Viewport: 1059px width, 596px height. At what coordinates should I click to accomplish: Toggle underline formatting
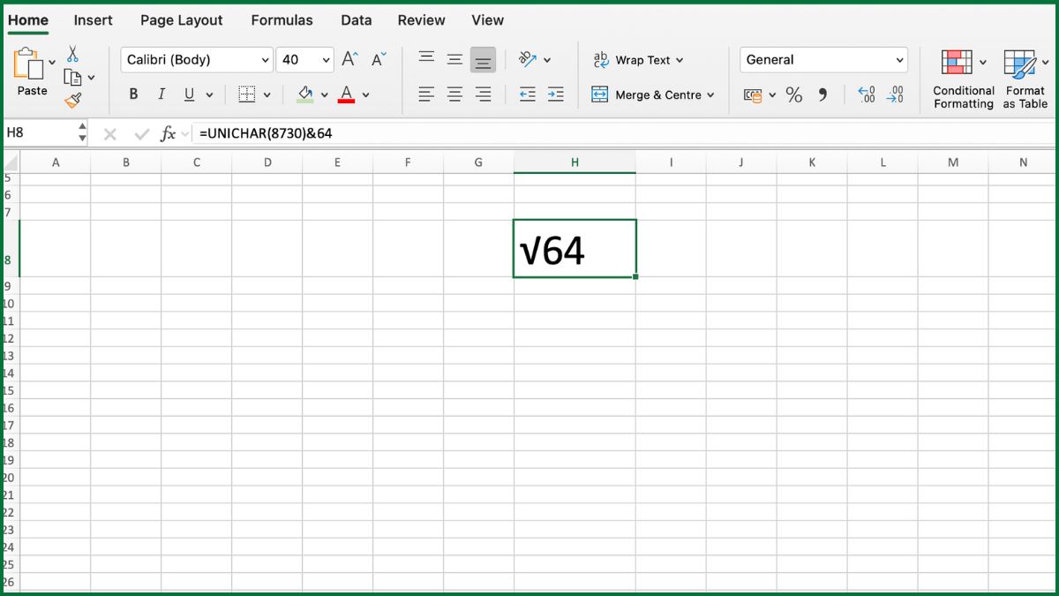coord(188,94)
